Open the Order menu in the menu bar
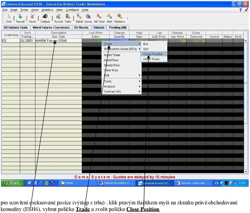Screen dimensions: 250x213 [x=35, y=10]
